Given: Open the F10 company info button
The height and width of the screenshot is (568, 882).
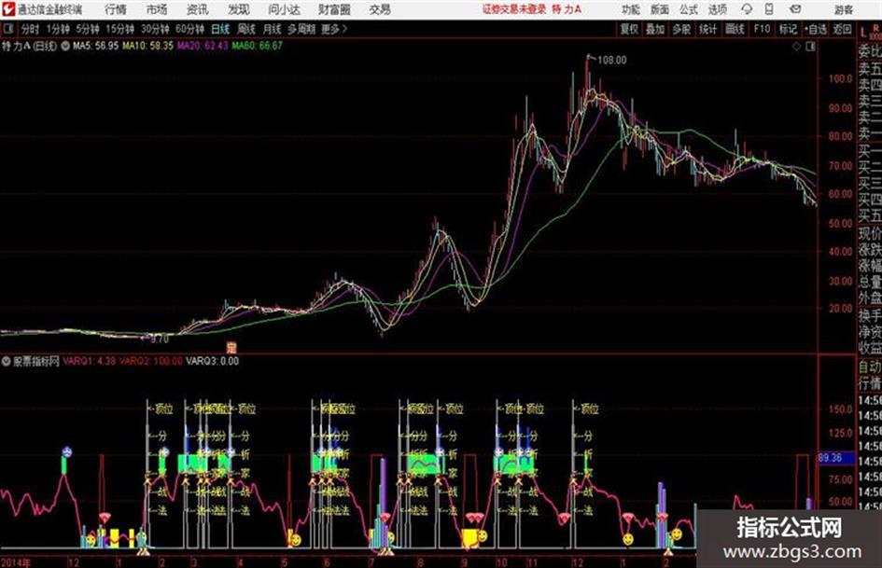Looking at the screenshot, I should click(762, 29).
